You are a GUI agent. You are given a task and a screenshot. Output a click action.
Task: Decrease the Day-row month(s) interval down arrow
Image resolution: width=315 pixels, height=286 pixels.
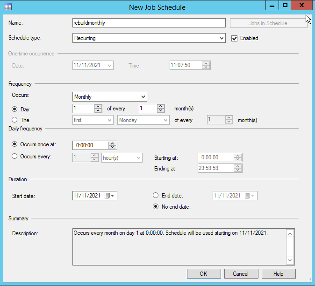click(160, 110)
